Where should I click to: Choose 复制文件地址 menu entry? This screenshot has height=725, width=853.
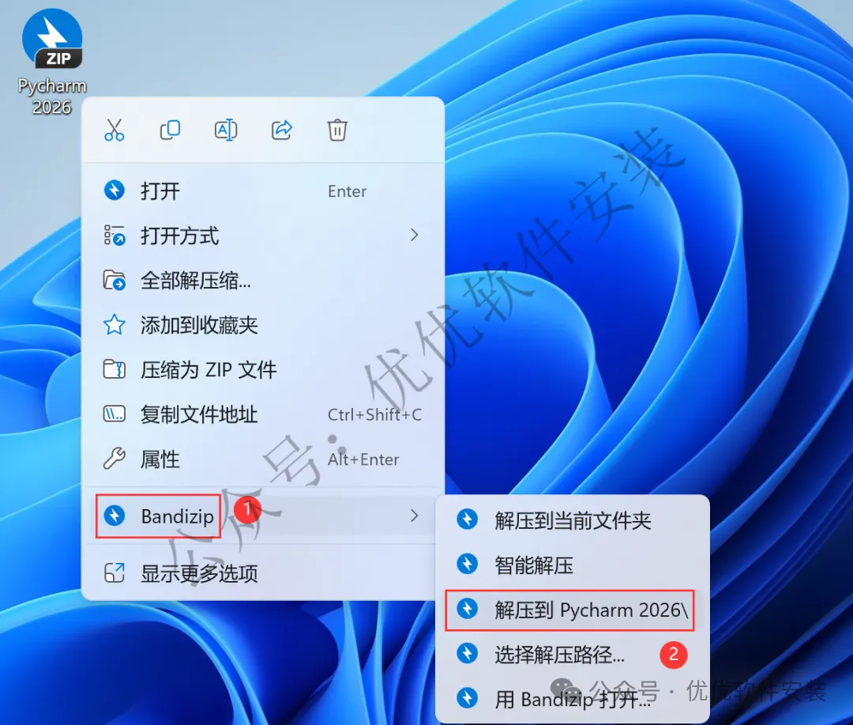click(263, 414)
